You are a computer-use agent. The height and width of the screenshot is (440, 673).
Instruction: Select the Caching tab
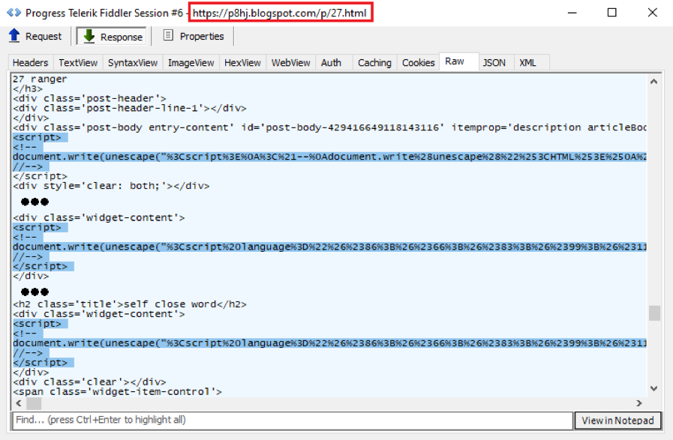(x=374, y=63)
